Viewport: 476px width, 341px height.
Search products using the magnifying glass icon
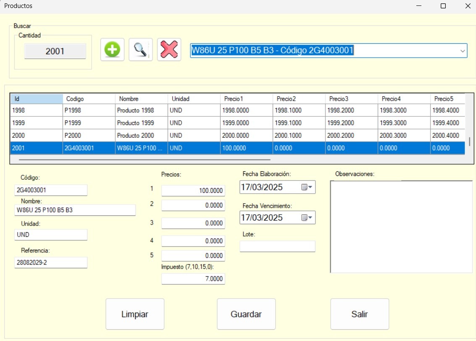coord(141,49)
